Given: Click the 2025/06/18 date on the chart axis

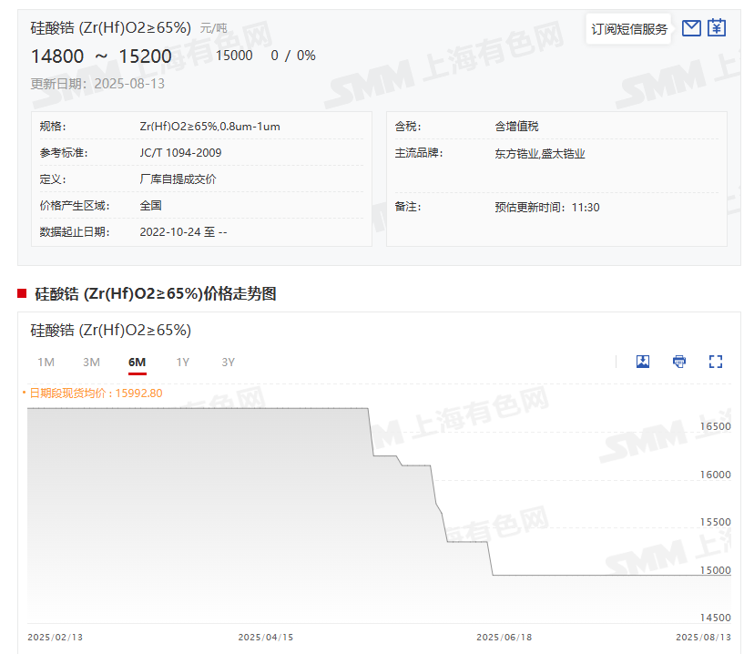Looking at the screenshot, I should click(x=502, y=638).
